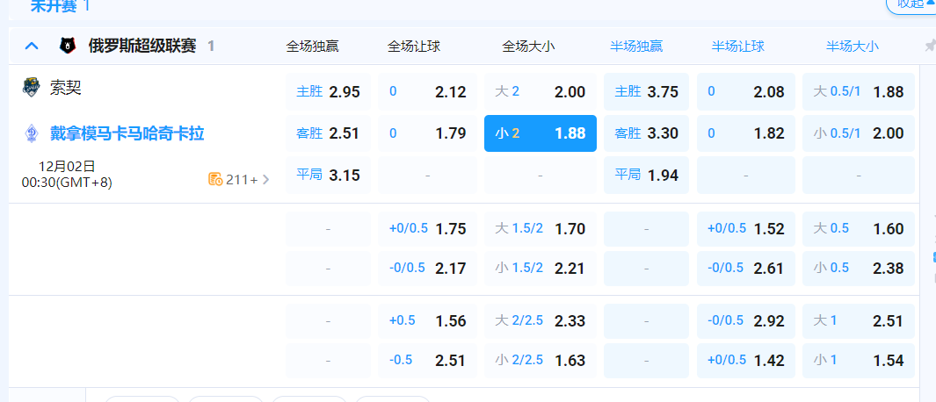Viewport: 936px width, 402px height.
Task: Select 大 1.5/2 odds 1.70
Action: (x=541, y=229)
